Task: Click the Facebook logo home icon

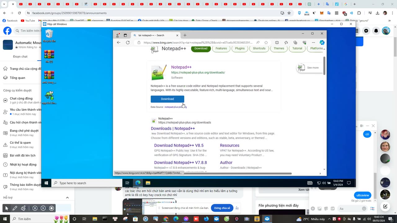Action: point(7,31)
